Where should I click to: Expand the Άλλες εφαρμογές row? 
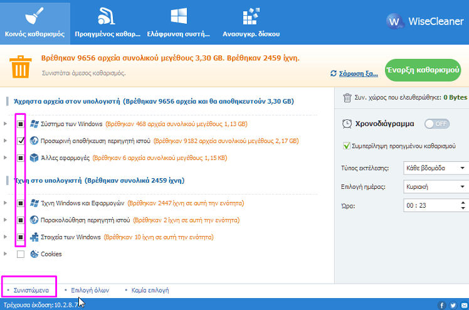pos(5,158)
